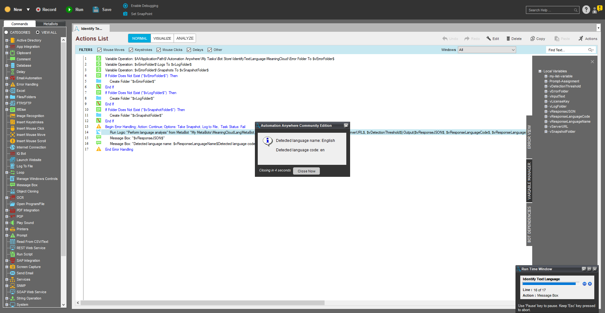Viewport: 605px width, 313px height.
Task: Click the Redo button
Action: pyautogui.click(x=472, y=39)
